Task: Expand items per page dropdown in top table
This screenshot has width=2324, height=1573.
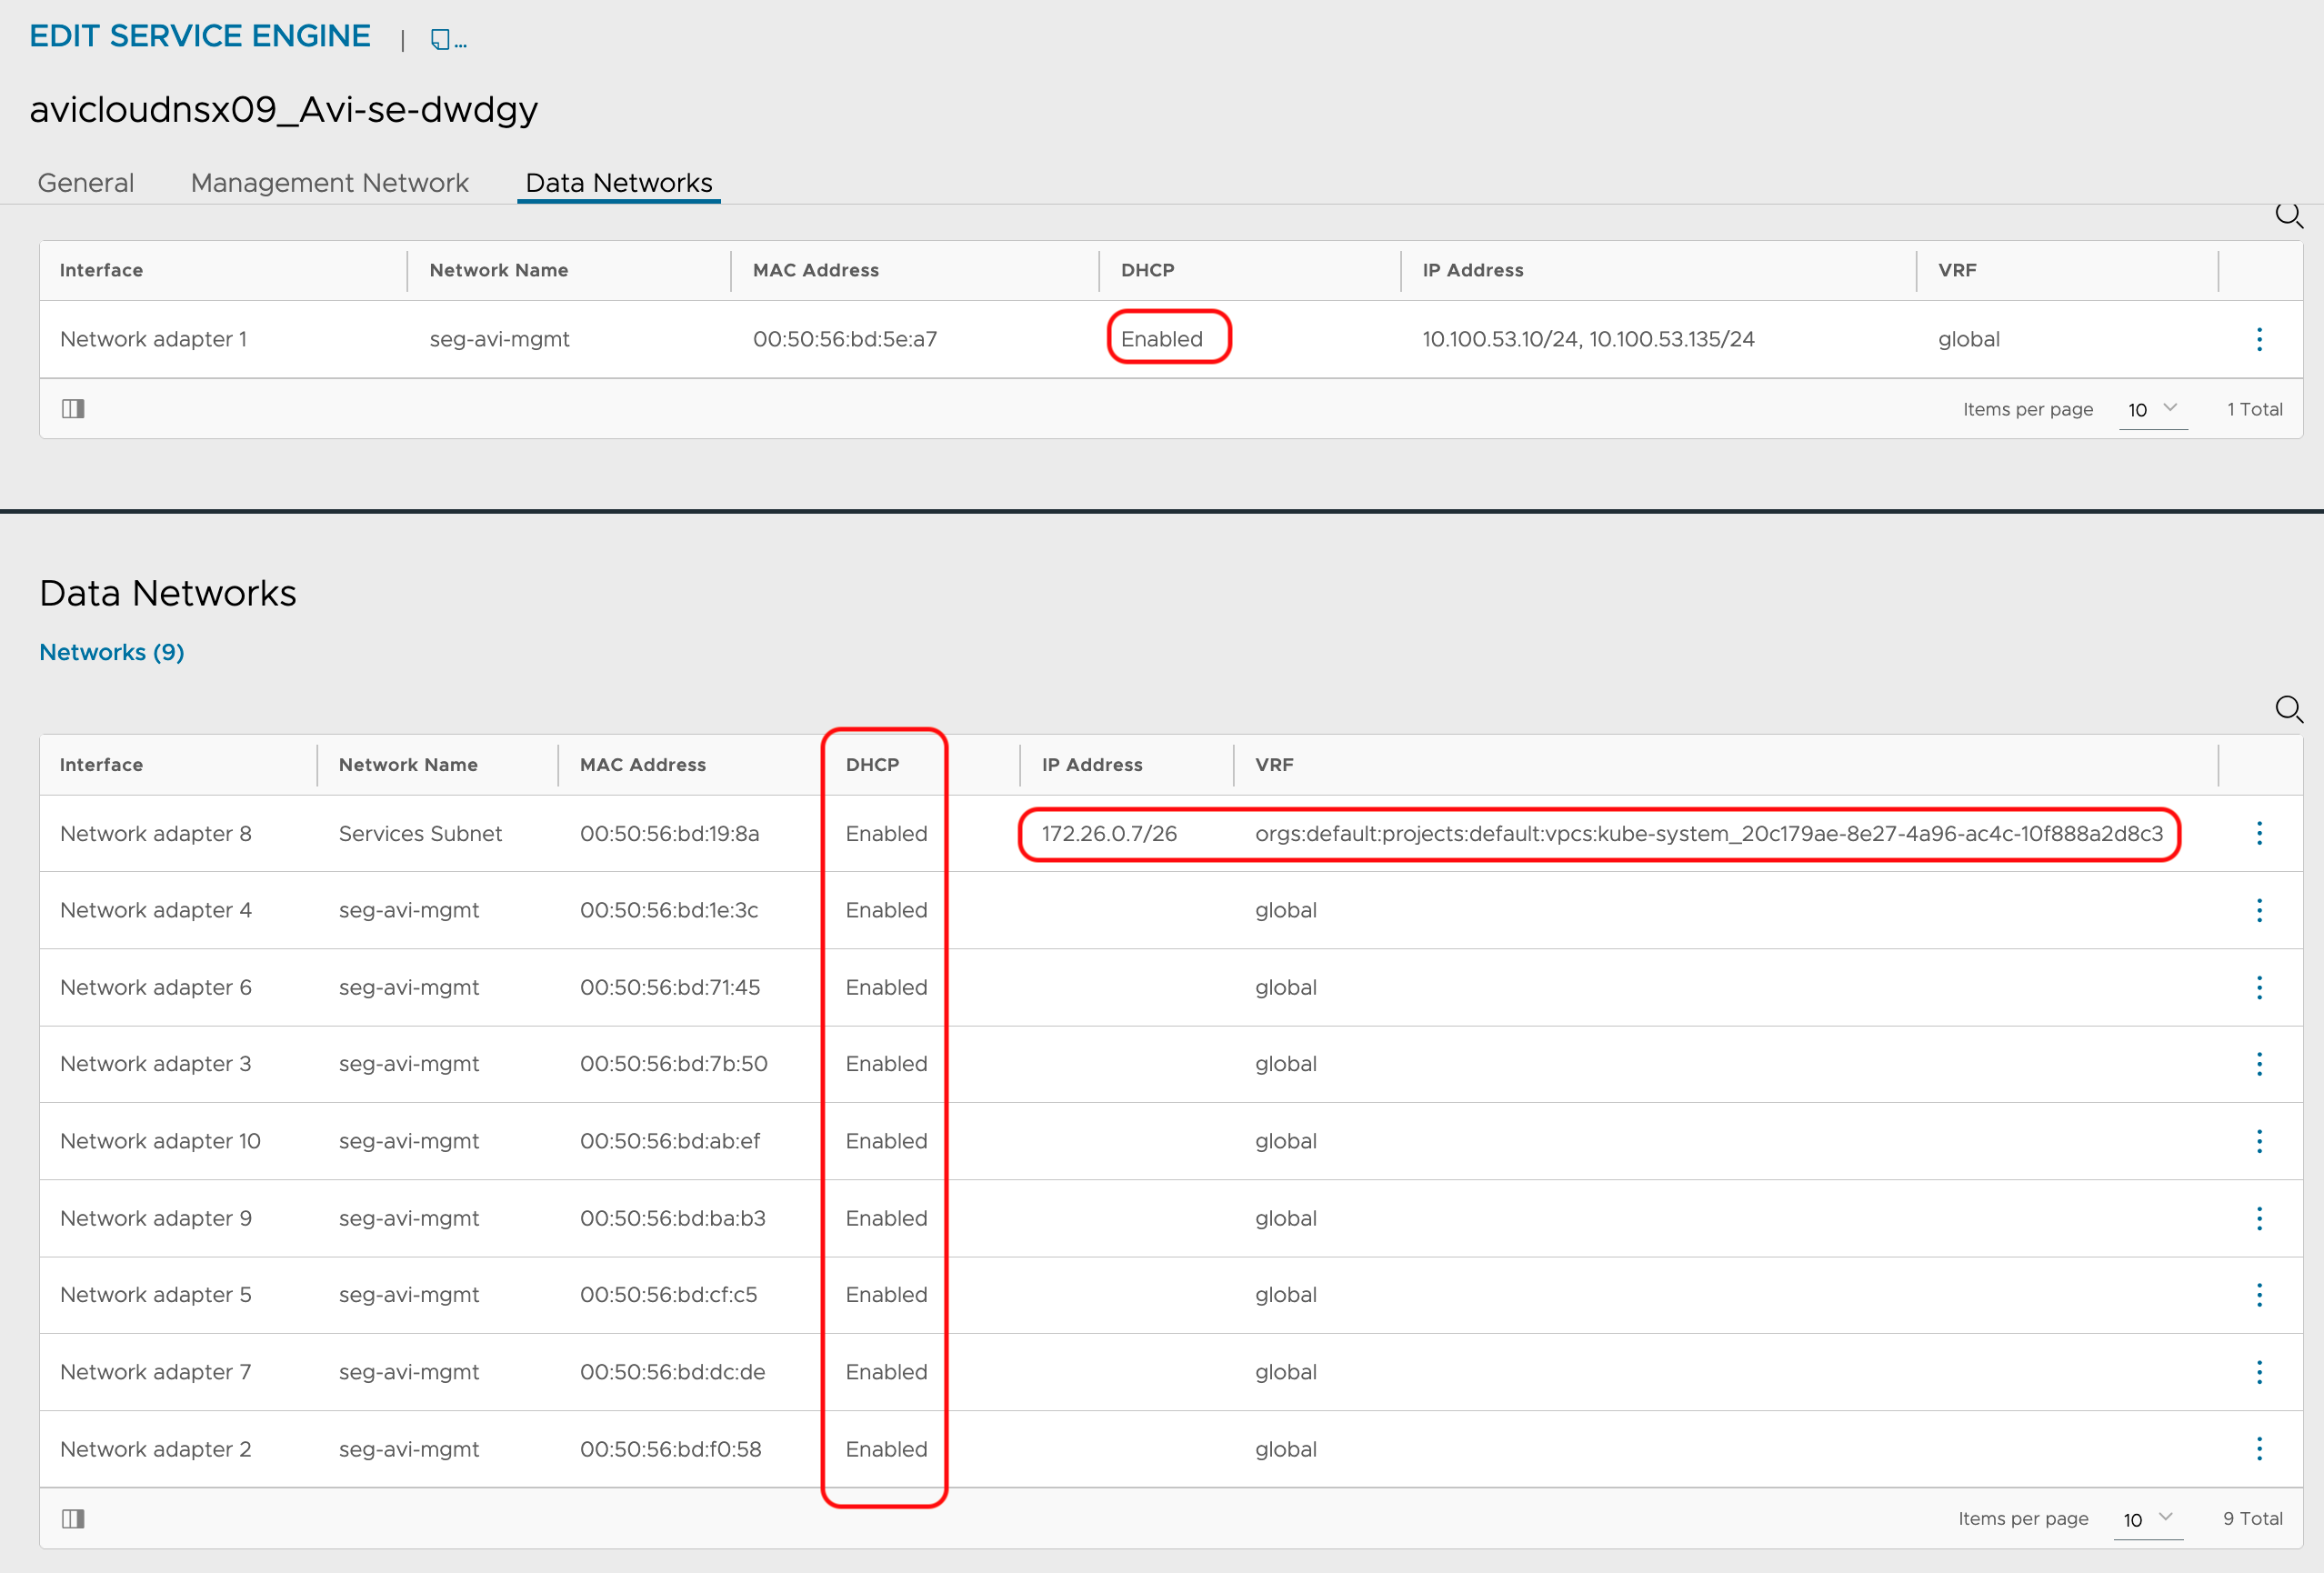Action: 2152,409
